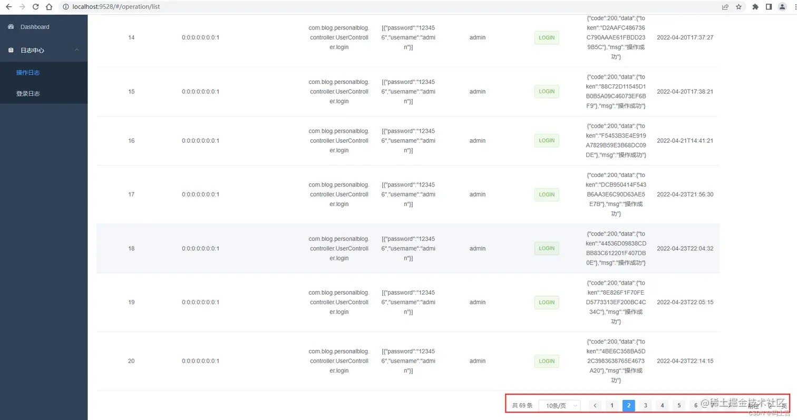Select current page 2 in pagination
This screenshot has height=420, width=797.
(x=628, y=405)
